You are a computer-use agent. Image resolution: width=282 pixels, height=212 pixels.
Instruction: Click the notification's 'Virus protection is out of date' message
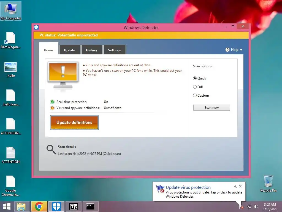tap(204, 194)
